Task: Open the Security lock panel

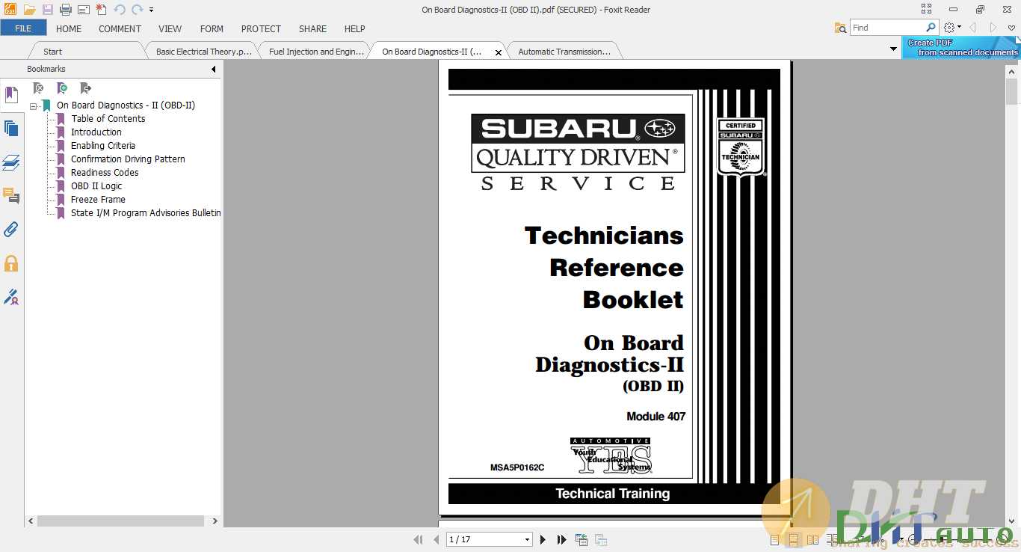Action: coord(11,263)
